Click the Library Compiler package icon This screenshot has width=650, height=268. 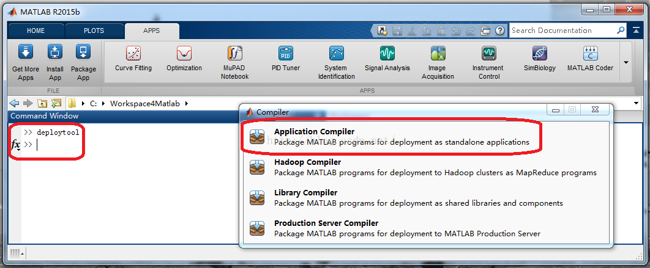(x=257, y=198)
